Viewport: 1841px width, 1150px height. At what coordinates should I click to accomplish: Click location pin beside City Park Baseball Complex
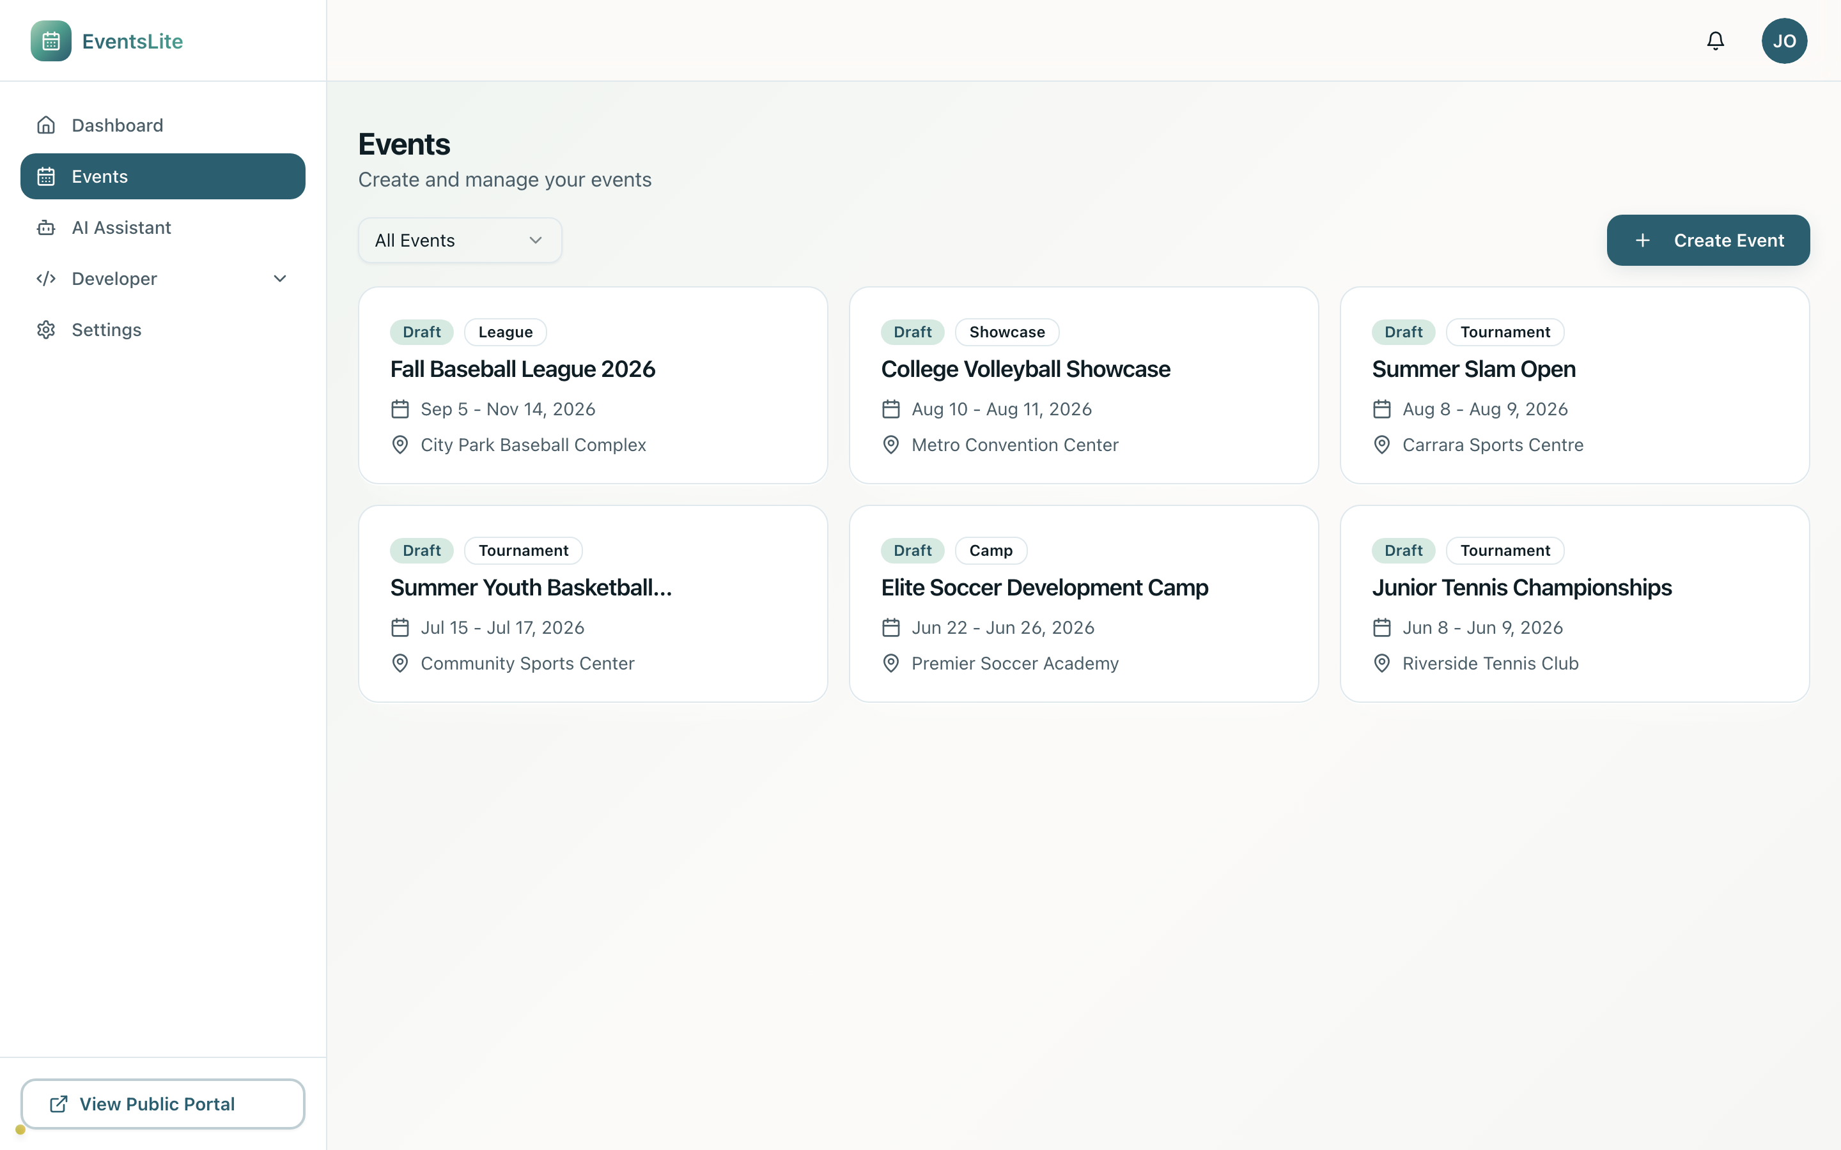coord(400,445)
